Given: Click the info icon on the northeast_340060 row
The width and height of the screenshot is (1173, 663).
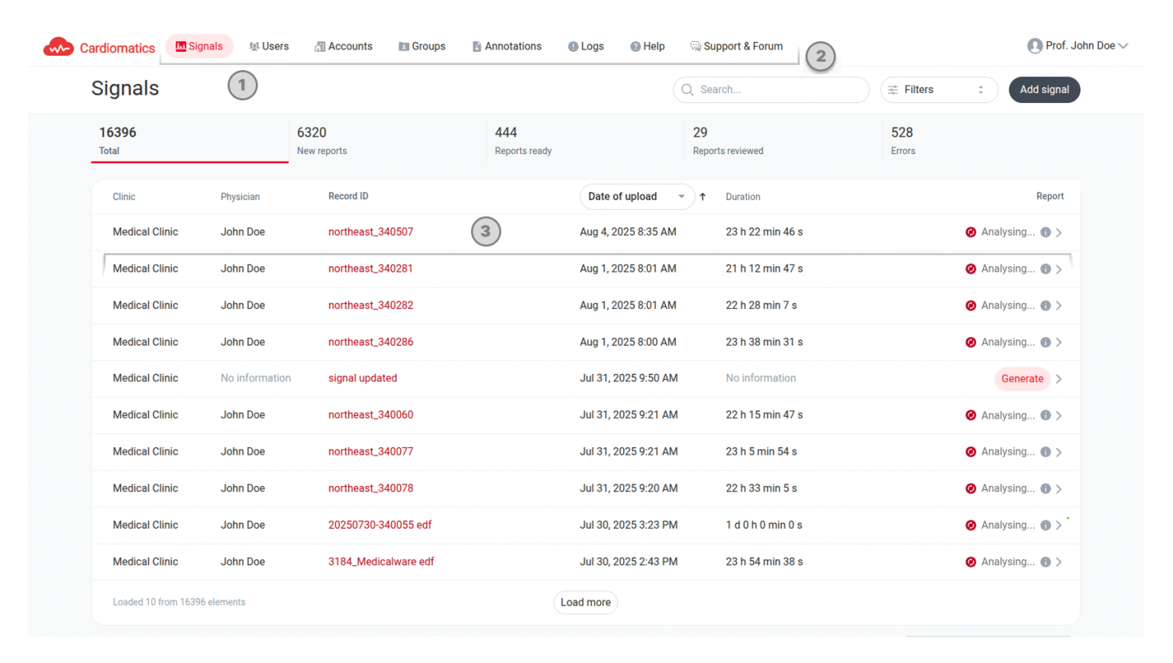Looking at the screenshot, I should [1045, 416].
